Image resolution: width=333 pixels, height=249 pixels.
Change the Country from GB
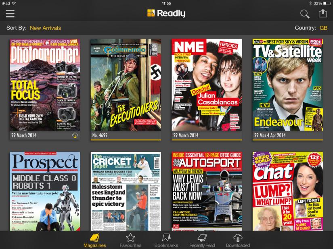pos(325,28)
